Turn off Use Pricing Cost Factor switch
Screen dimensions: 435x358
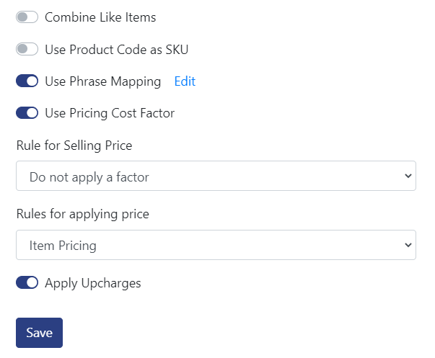pos(27,113)
